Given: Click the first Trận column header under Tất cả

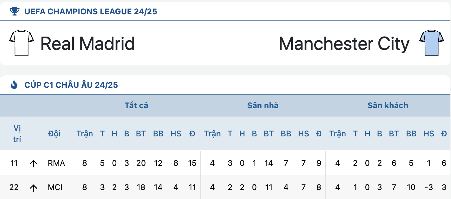Looking at the screenshot, I should (x=85, y=134).
